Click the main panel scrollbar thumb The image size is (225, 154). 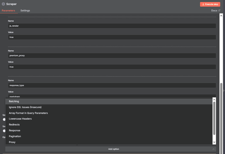[x=221, y=119]
